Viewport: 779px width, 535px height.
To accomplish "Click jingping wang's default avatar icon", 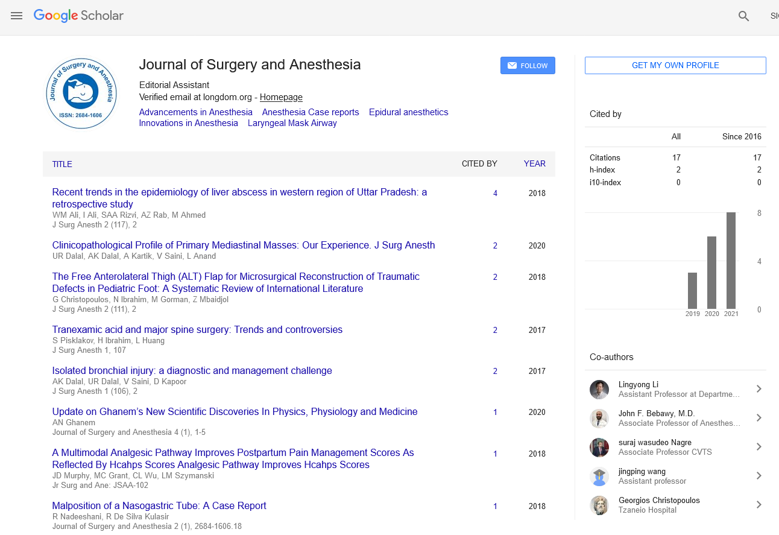I will [x=599, y=476].
